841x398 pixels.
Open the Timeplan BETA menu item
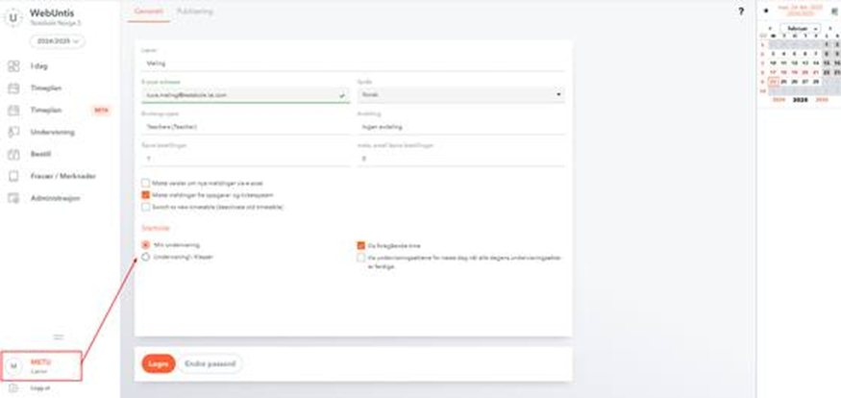[48, 110]
